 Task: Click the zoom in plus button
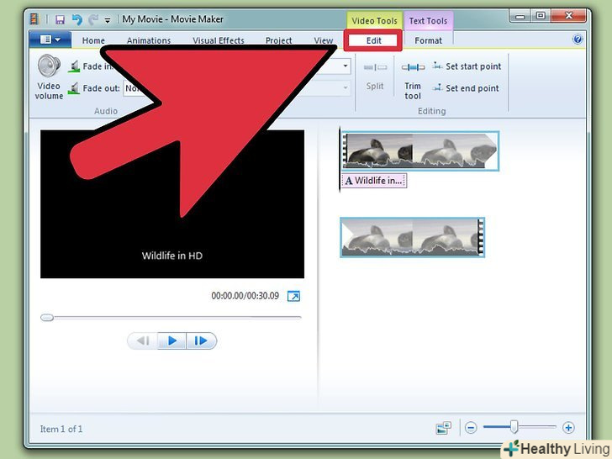(x=568, y=428)
